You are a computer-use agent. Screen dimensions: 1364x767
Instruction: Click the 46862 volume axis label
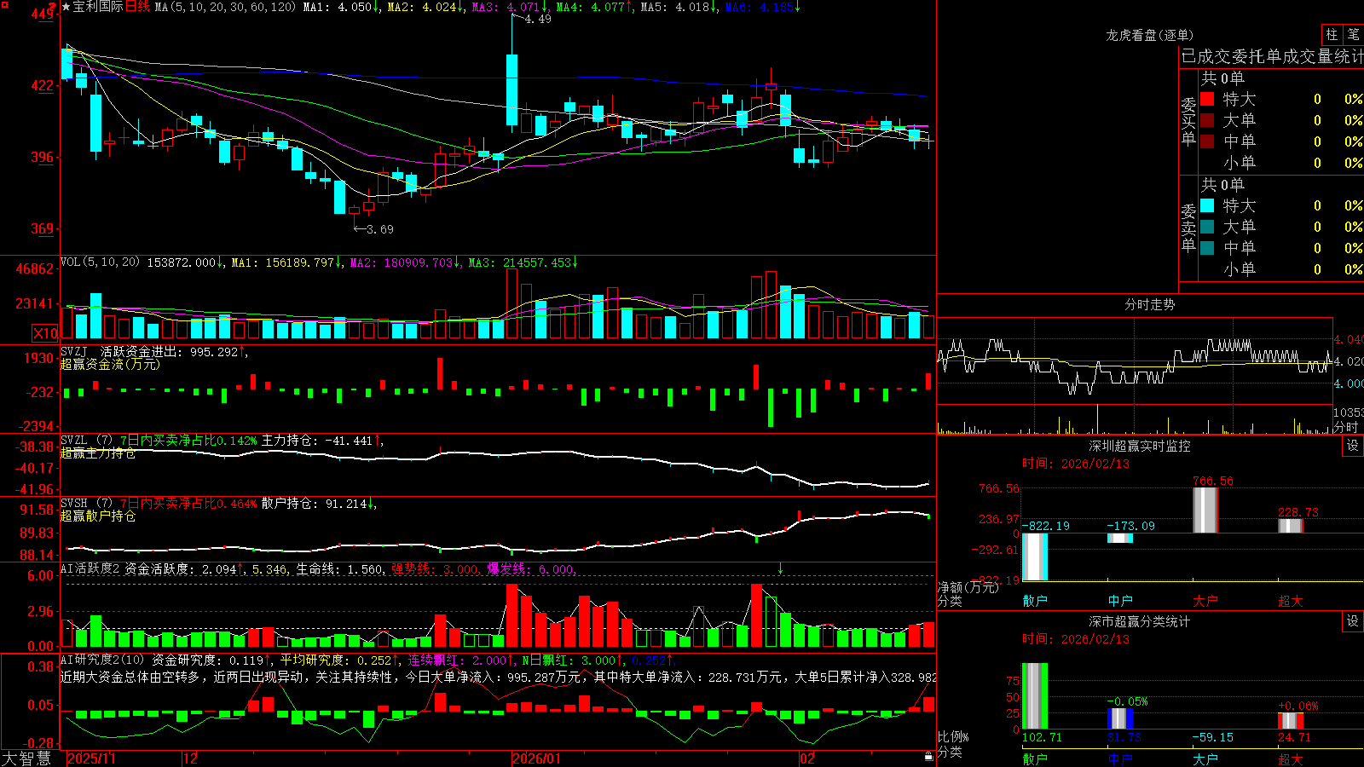click(x=35, y=268)
